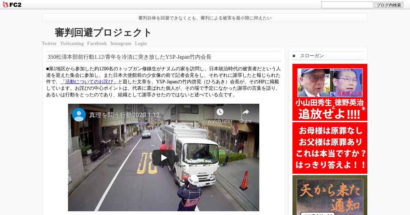Viewport: 410px width, 215px height.
Task: Open the Instagram link
Action: [x=121, y=44]
